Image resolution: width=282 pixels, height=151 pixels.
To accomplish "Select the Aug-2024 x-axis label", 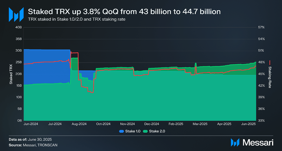I will tap(79, 124).
